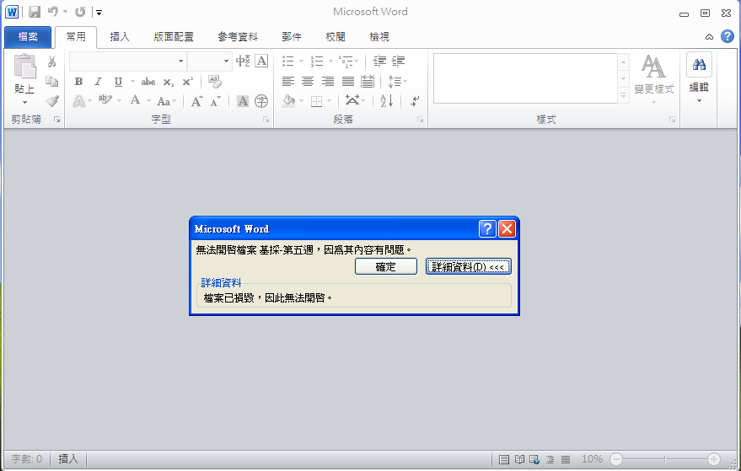Click the Paste icon in clipboard group
Viewport: 741px width, 471px height.
point(24,66)
